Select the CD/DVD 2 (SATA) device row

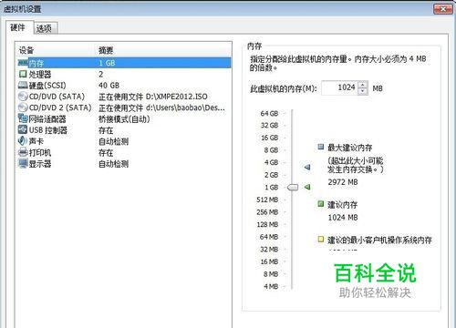[124, 108]
